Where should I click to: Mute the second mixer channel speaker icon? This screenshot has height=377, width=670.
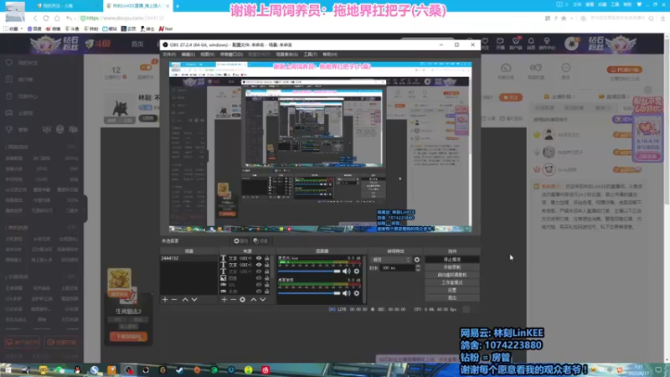click(347, 293)
